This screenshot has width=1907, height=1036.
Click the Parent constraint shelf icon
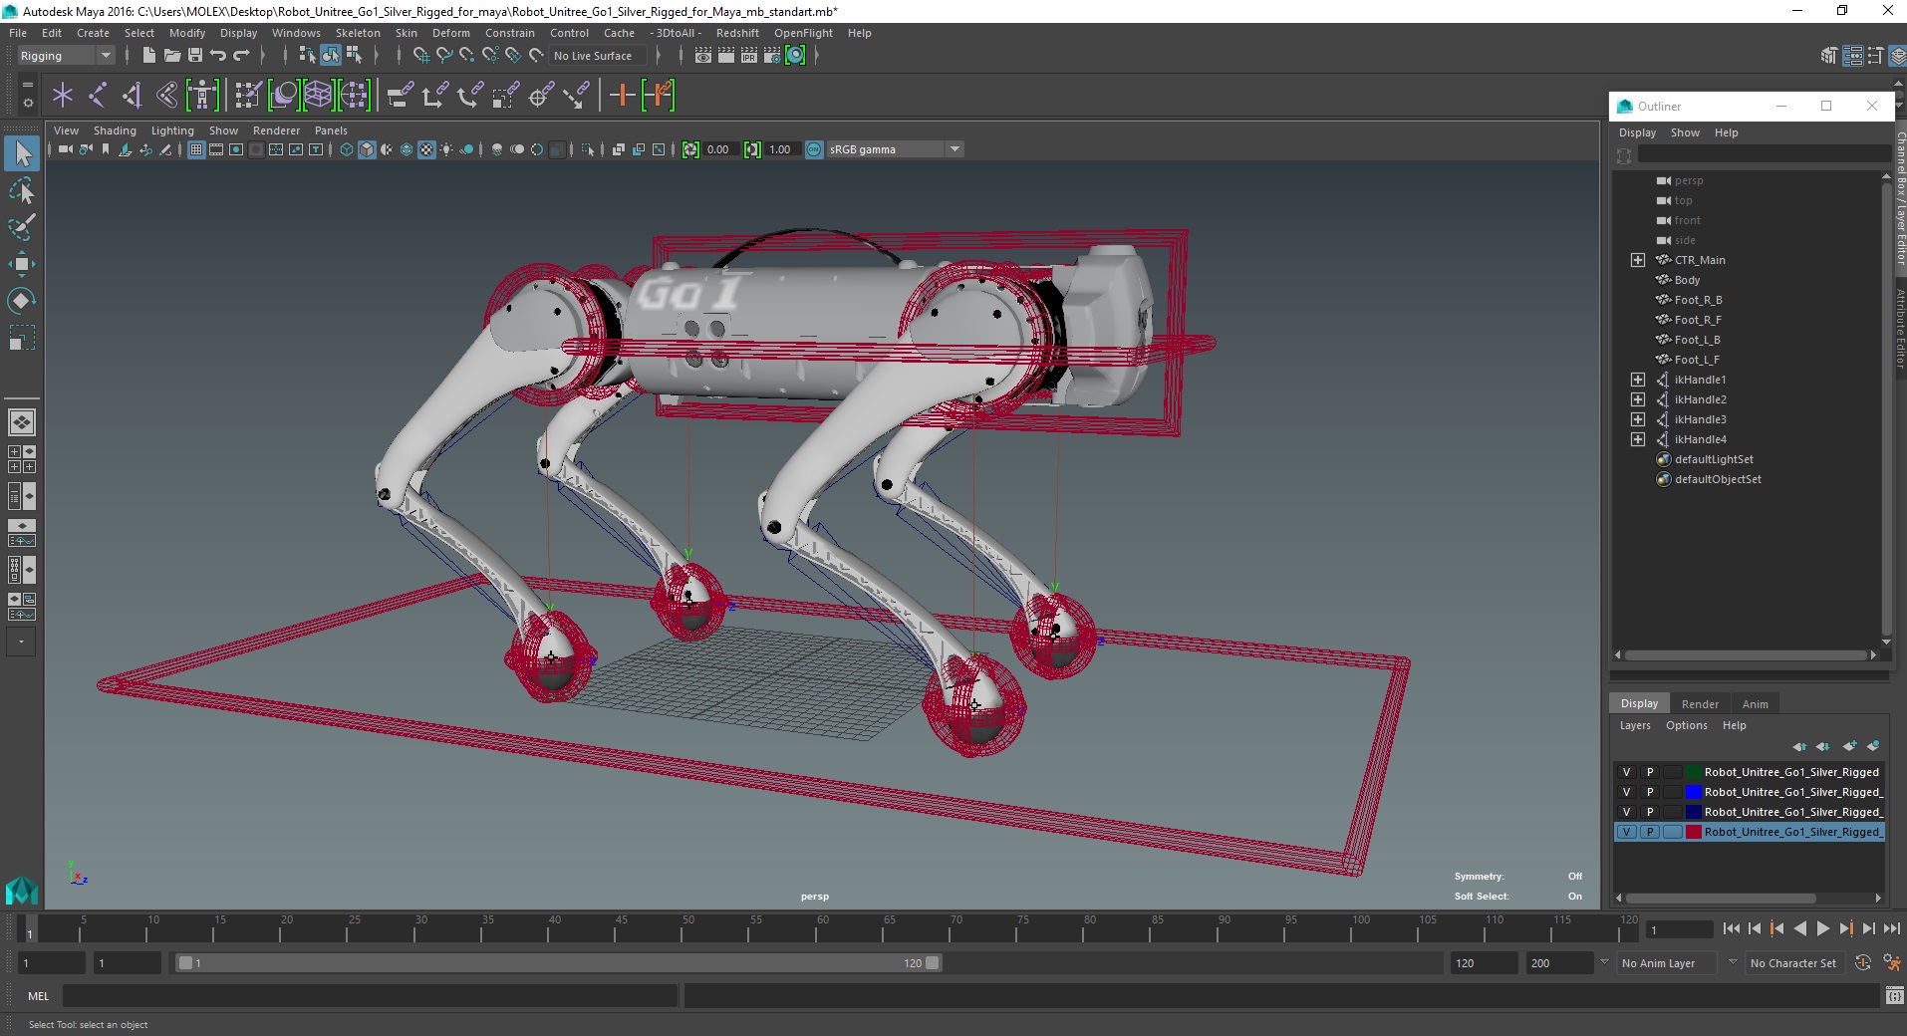[x=401, y=96]
